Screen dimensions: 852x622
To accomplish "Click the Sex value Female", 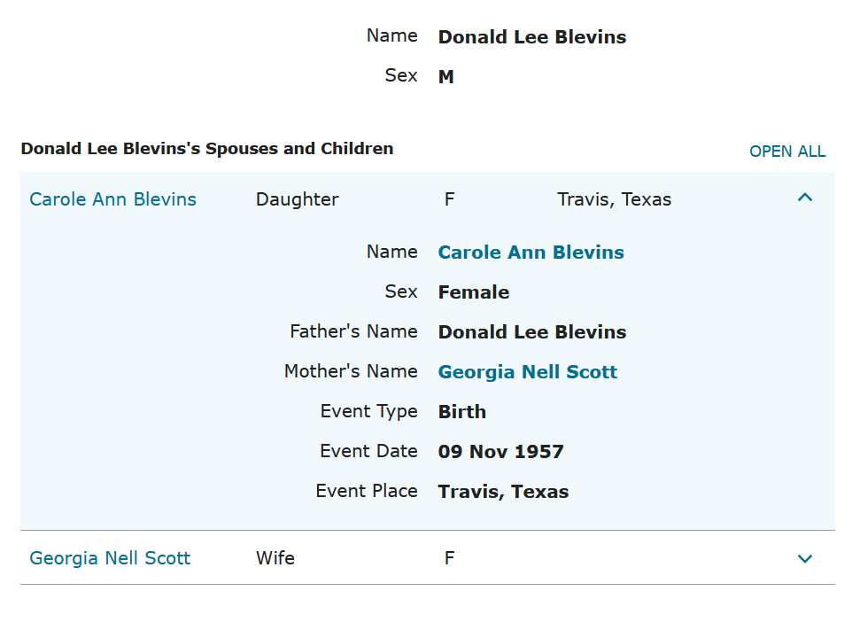I will (473, 292).
